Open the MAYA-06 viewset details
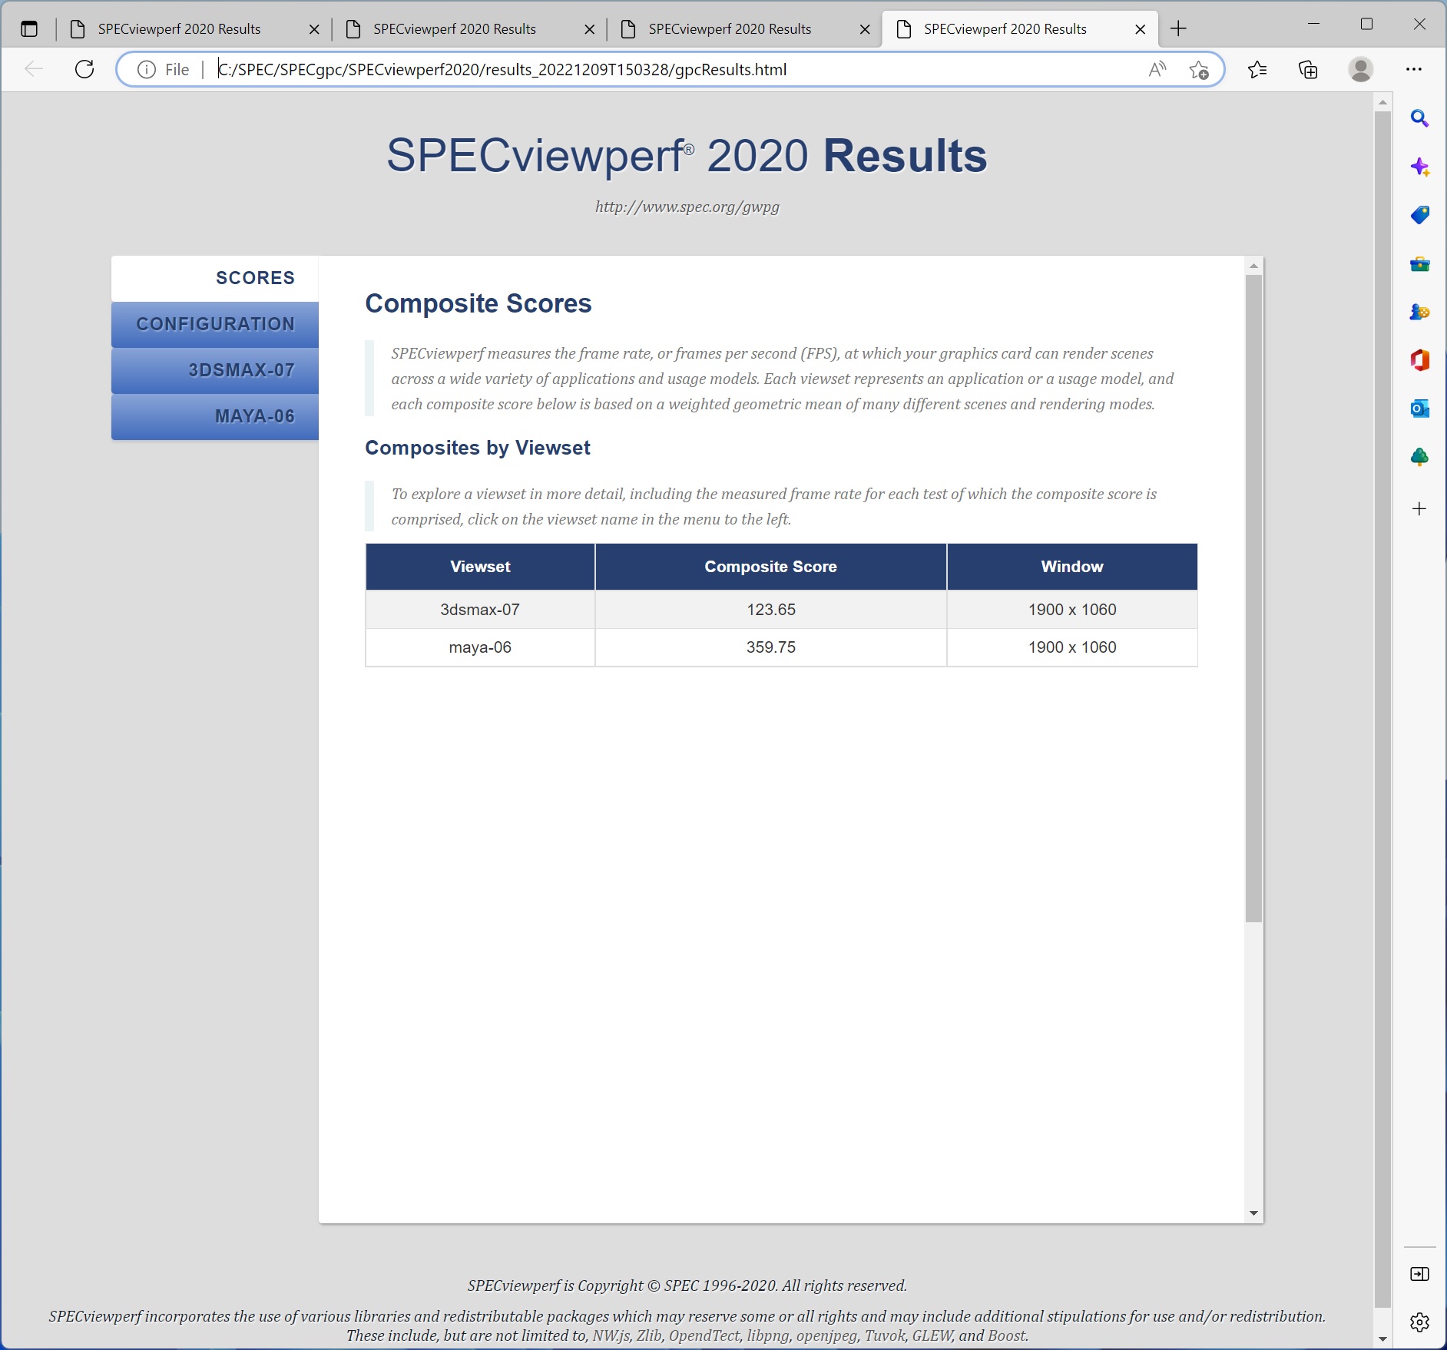This screenshot has width=1447, height=1350. [x=215, y=416]
